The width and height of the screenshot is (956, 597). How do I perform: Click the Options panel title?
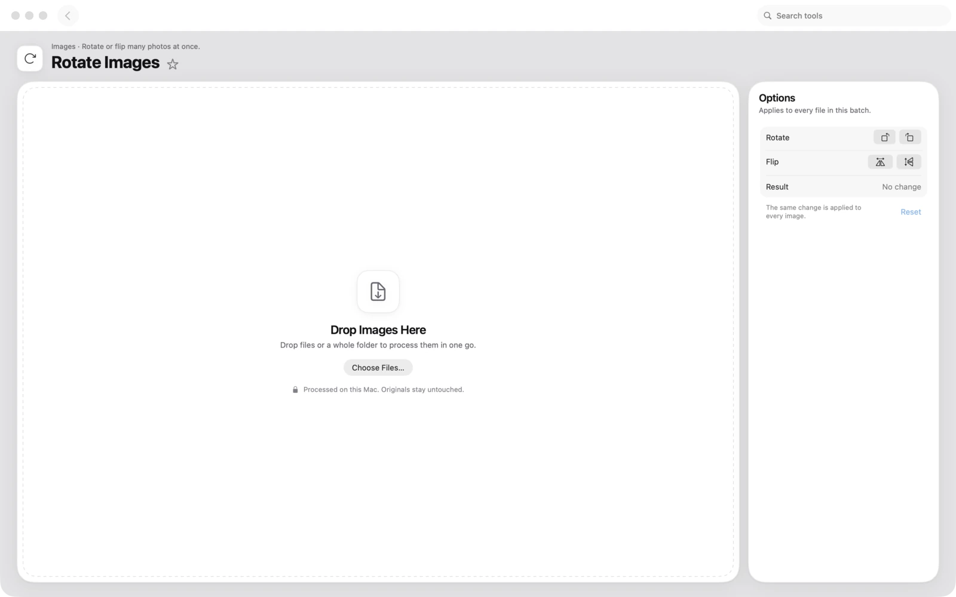click(x=777, y=98)
